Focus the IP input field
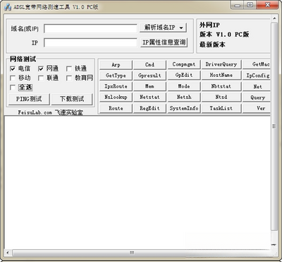 90,42
